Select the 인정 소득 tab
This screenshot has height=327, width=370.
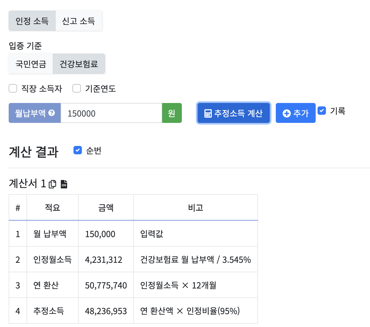[x=32, y=21]
